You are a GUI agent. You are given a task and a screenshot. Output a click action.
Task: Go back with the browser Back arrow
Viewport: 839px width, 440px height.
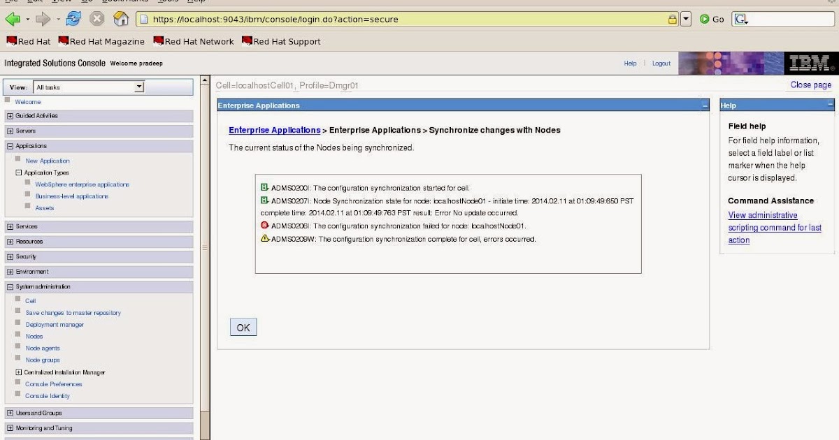tap(12, 19)
